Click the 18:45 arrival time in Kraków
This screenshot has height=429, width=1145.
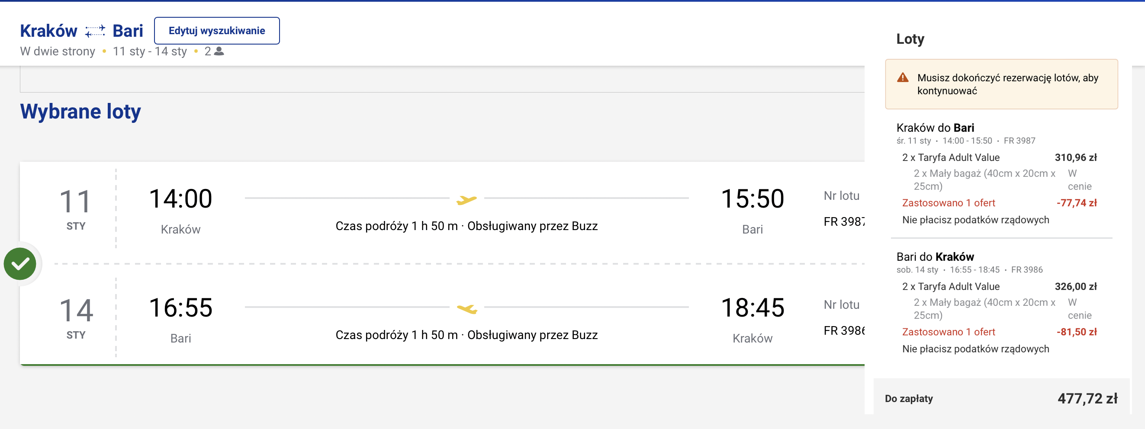click(x=752, y=308)
